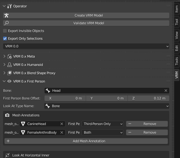Click the FemaleAnthroBody mesh field

pyautogui.click(x=42, y=132)
